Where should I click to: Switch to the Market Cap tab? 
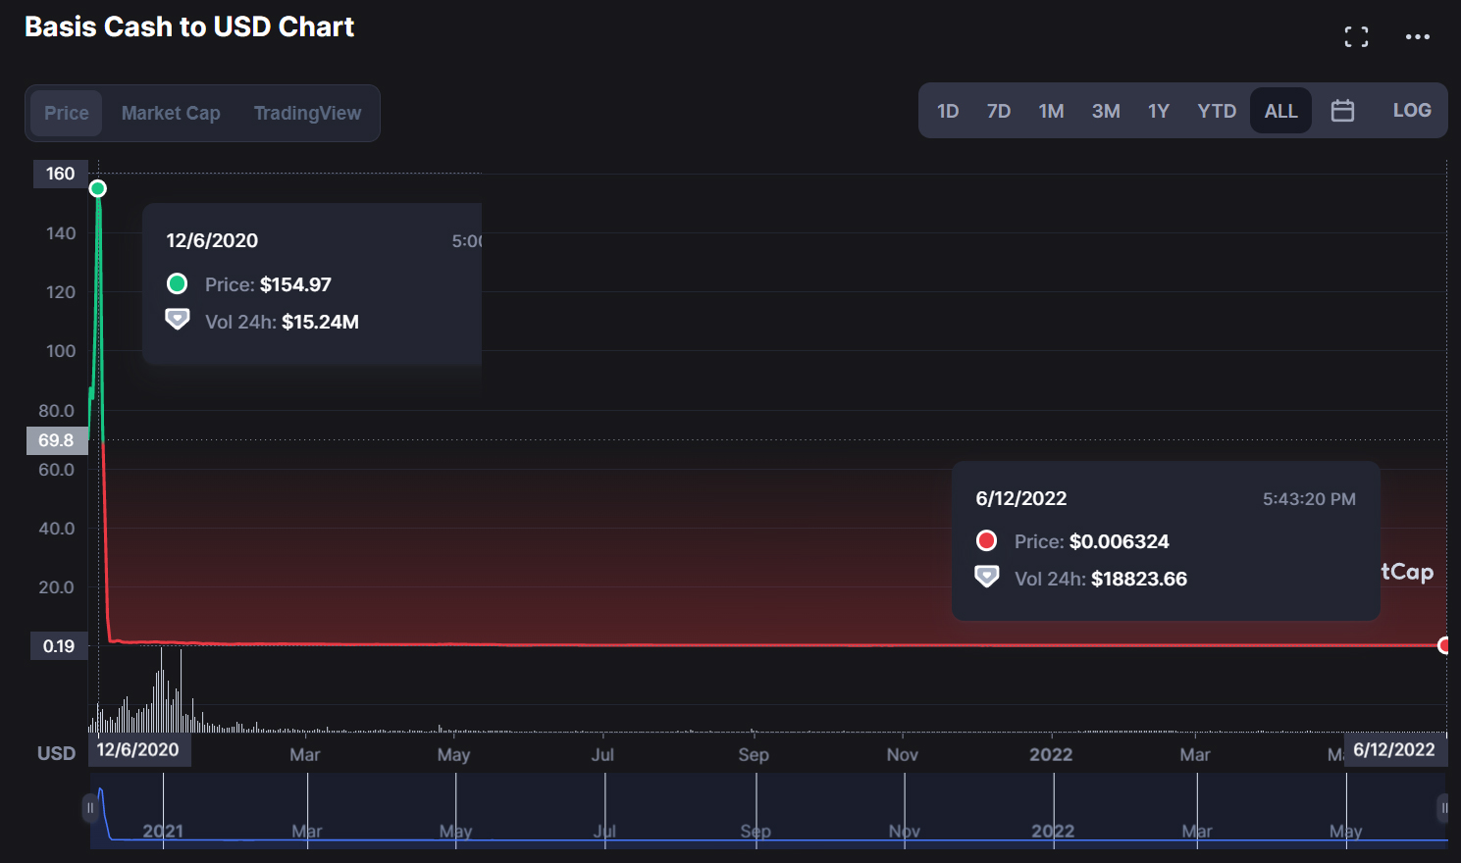coord(171,113)
